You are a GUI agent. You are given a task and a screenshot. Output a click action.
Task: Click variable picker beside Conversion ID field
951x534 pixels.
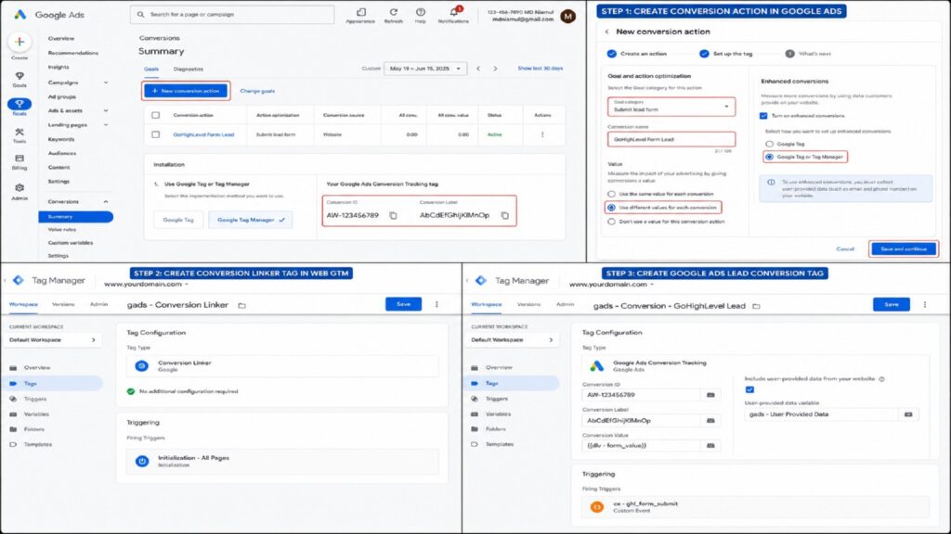tap(710, 395)
